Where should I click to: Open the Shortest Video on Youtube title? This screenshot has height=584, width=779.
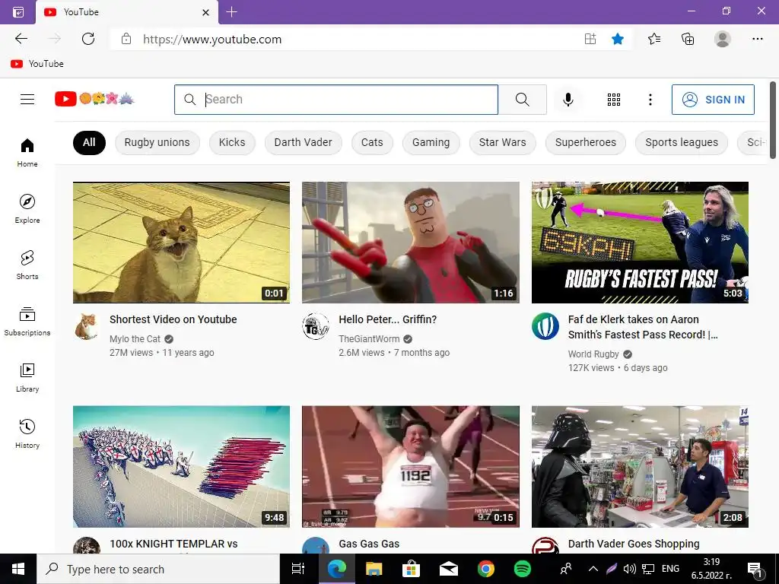pyautogui.click(x=173, y=319)
